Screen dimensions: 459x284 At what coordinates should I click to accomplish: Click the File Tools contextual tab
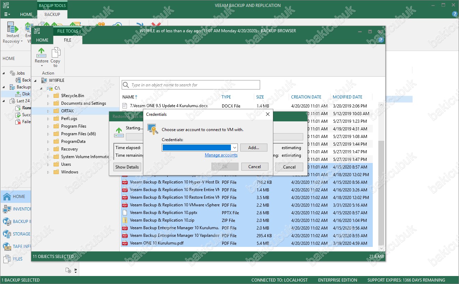click(68, 31)
